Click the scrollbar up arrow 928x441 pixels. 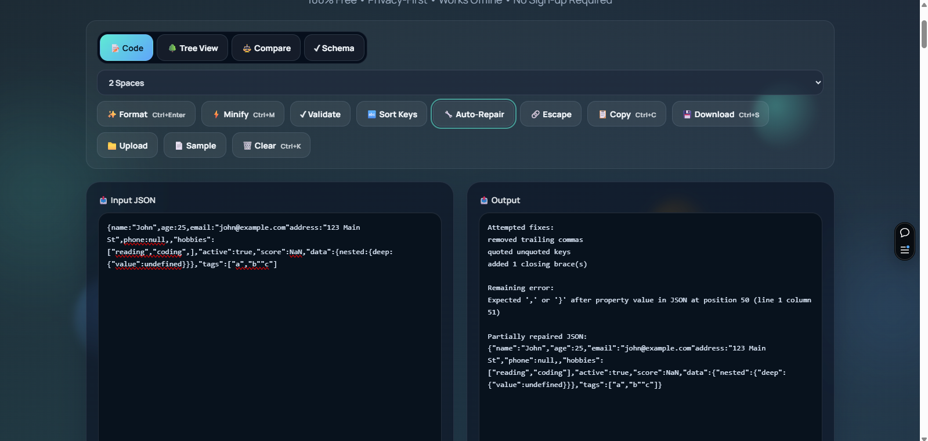[924, 4]
